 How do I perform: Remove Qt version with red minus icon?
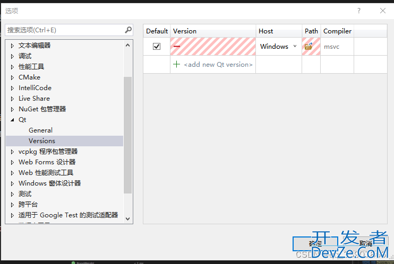tap(177, 47)
